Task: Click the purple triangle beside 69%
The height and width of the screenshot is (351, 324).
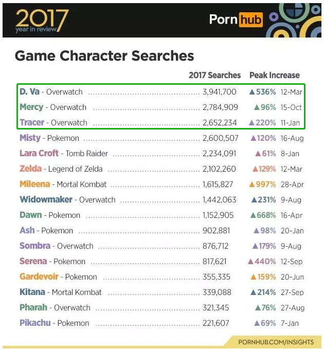Action: (x=257, y=323)
